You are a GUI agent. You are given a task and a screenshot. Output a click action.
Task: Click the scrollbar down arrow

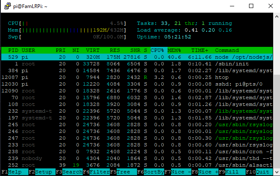pos(277,172)
